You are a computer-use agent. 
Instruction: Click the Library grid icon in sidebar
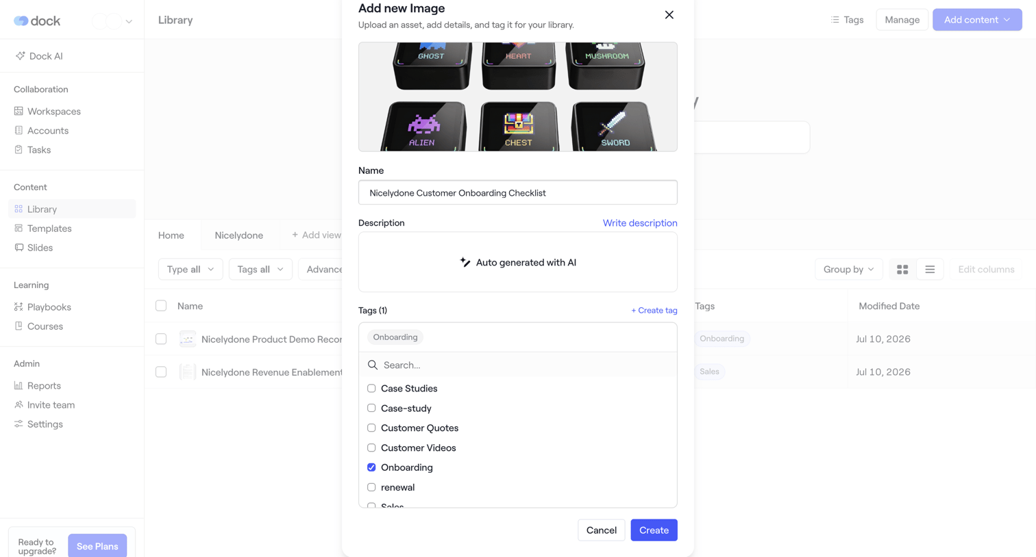click(18, 209)
